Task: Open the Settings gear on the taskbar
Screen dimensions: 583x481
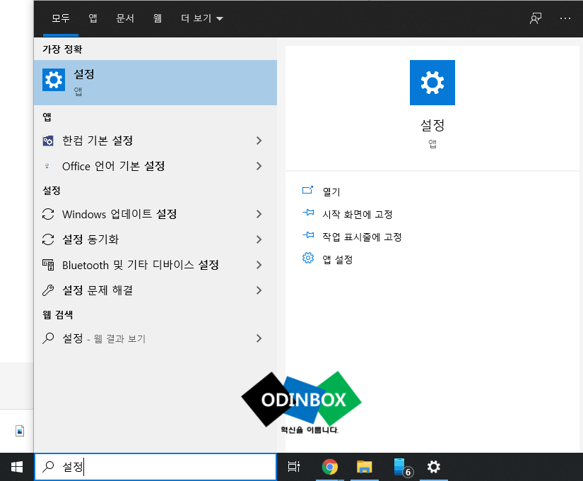Action: pyautogui.click(x=433, y=467)
